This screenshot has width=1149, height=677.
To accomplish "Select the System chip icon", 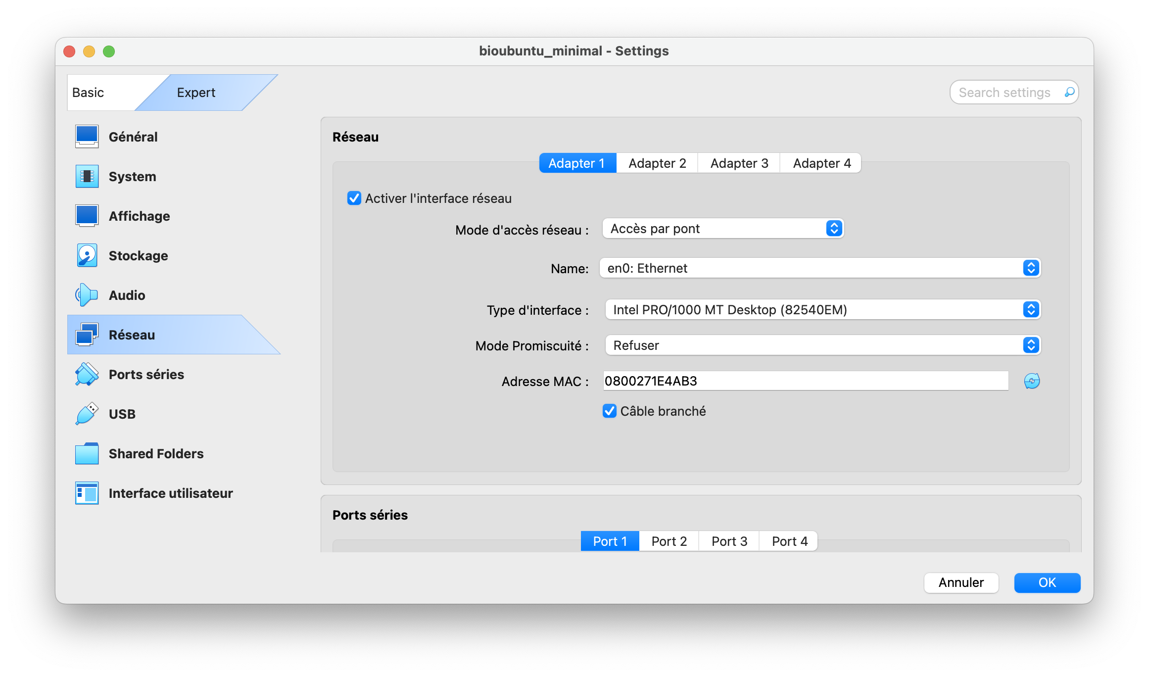I will tap(87, 176).
